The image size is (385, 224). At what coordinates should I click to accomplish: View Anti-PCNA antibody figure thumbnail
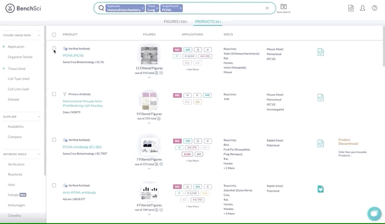(149, 192)
